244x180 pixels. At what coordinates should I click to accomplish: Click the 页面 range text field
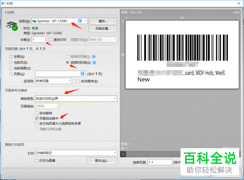click(x=60, y=74)
